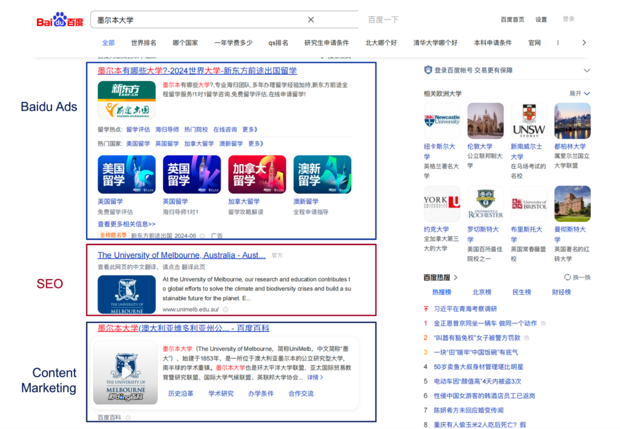Open 办学条件 section link
This screenshot has width=620, height=429.
[x=260, y=393]
